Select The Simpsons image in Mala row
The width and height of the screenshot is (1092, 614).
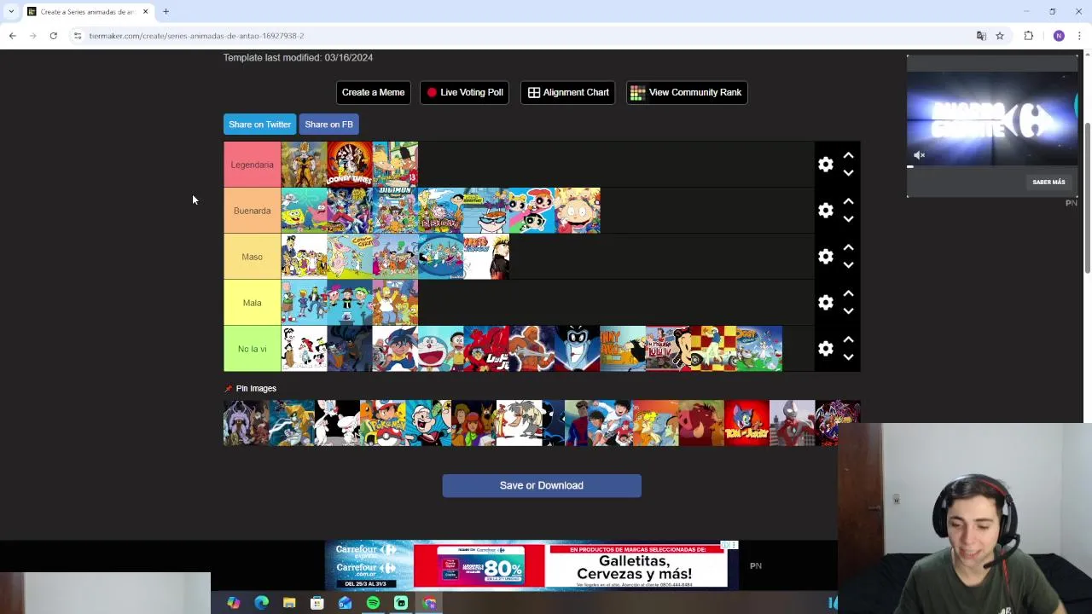click(x=395, y=303)
